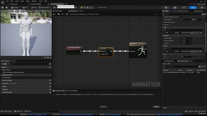Screen dimensions: 207x116
Task: Click the CLEAR button in compiler results
Action: 156,107
